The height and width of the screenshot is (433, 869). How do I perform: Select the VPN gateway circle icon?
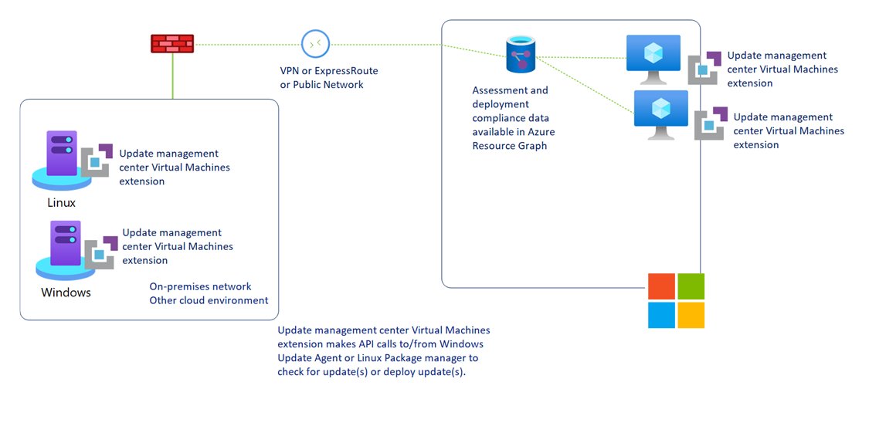tap(315, 44)
